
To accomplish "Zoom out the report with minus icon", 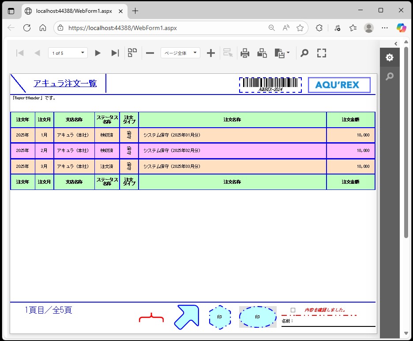I will (x=150, y=53).
